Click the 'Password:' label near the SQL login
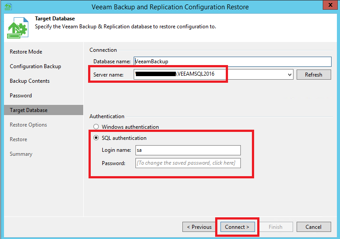 113,163
